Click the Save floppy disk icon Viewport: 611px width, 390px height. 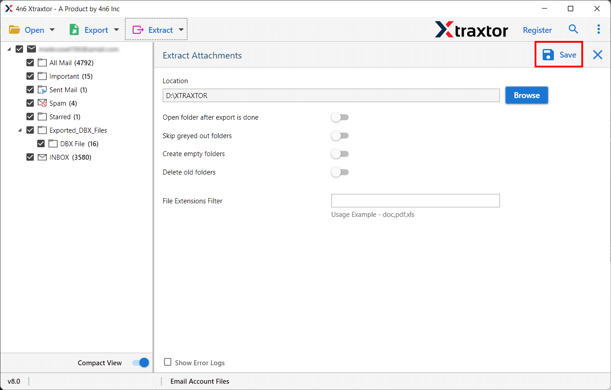point(548,55)
